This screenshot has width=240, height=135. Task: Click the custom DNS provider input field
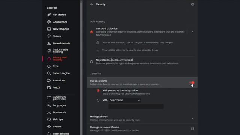[x=136, y=106]
